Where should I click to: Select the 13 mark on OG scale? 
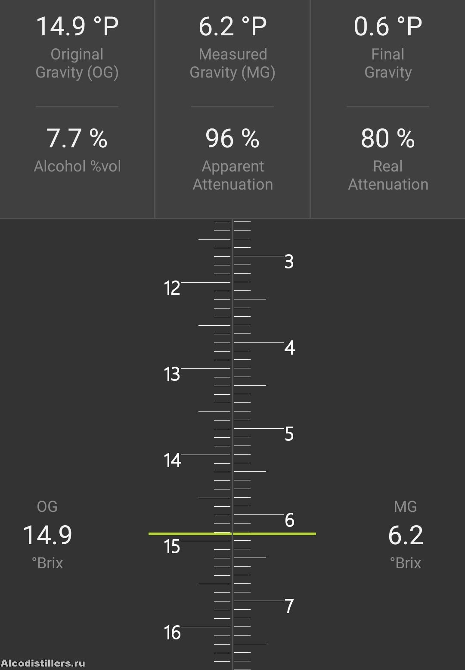point(172,374)
